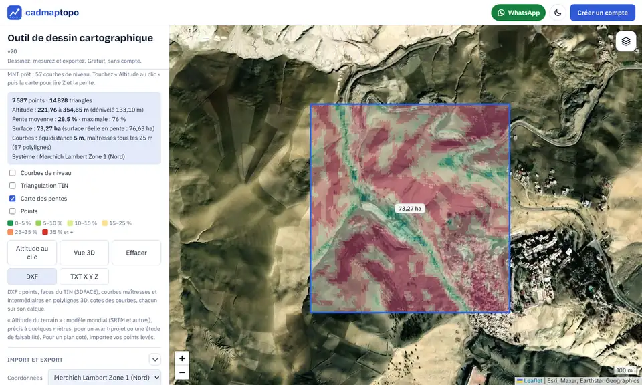This screenshot has width=642, height=385.
Task: Export with the DXF button
Action: point(32,277)
